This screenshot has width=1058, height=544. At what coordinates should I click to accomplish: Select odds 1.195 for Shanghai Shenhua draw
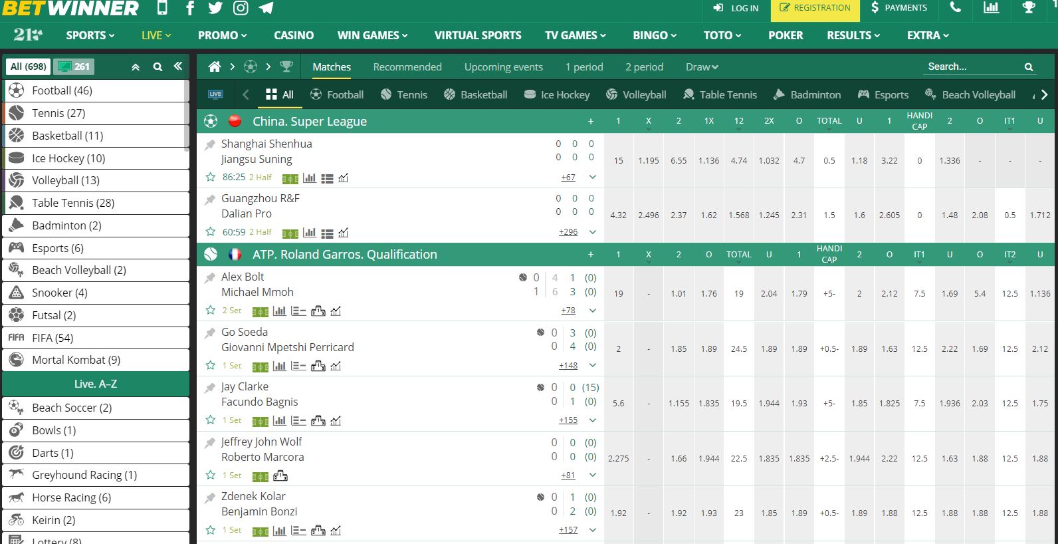(x=649, y=161)
